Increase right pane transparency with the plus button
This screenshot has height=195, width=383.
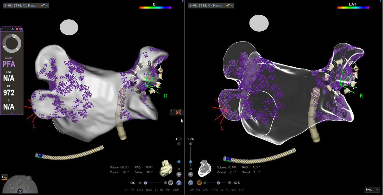[229, 183]
